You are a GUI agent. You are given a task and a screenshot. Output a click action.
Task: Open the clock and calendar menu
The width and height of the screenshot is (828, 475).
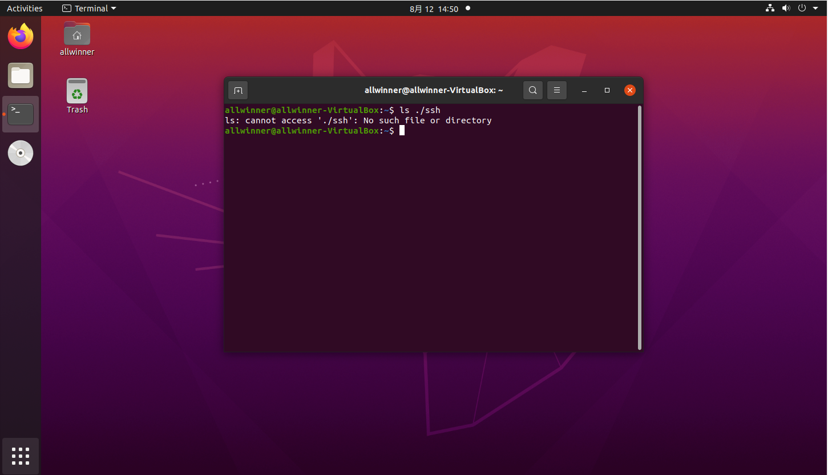point(434,9)
